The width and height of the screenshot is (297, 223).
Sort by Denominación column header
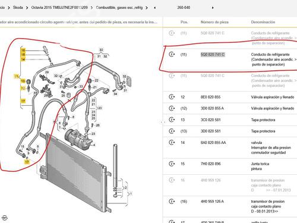pyautogui.click(x=263, y=22)
